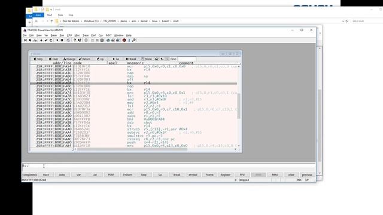Click round stop-shaped toolbar icon

pos(86,40)
